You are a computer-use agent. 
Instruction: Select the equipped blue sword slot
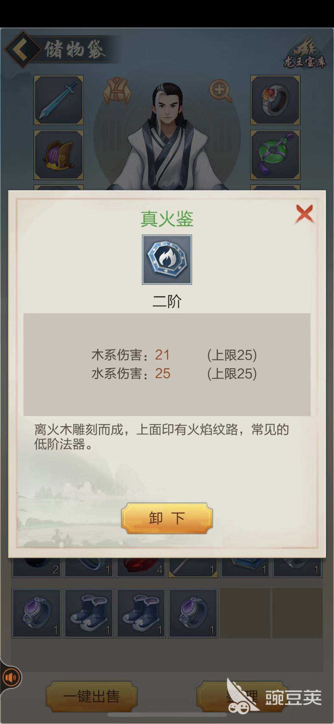59,100
